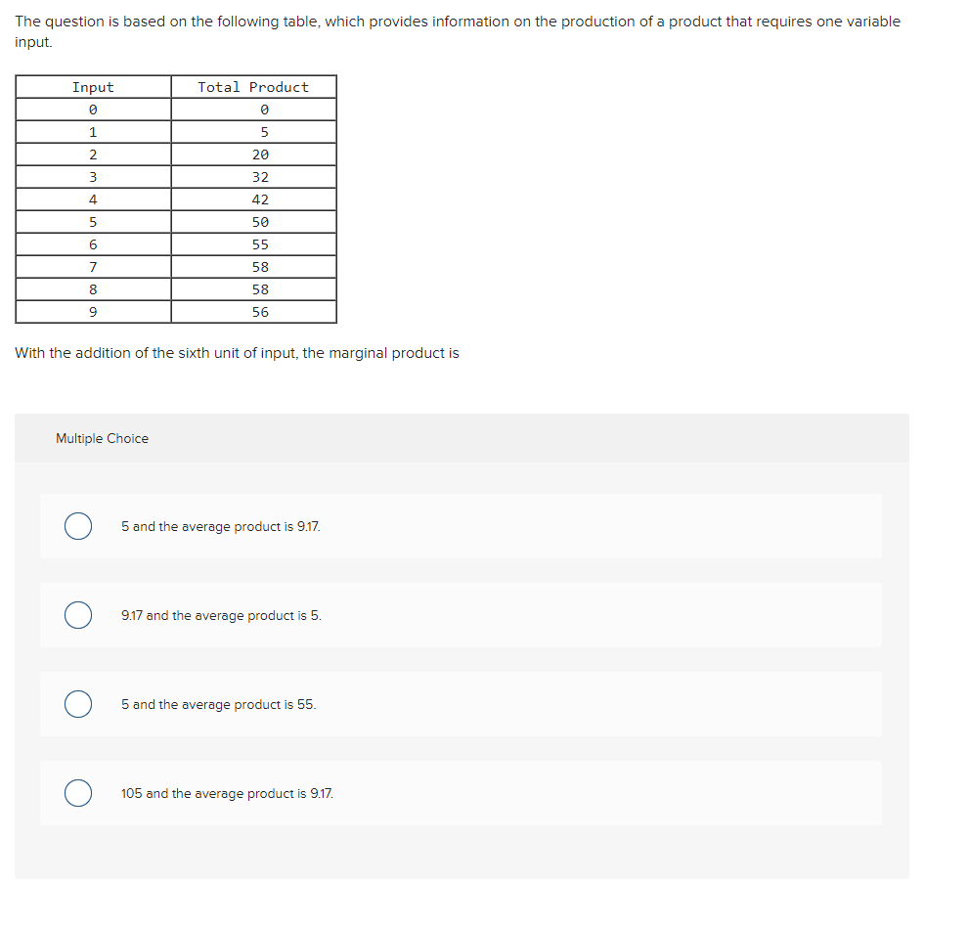Click the answer text '5 and the average product is 9.17.'
The height and width of the screenshot is (928, 968).
point(219,526)
